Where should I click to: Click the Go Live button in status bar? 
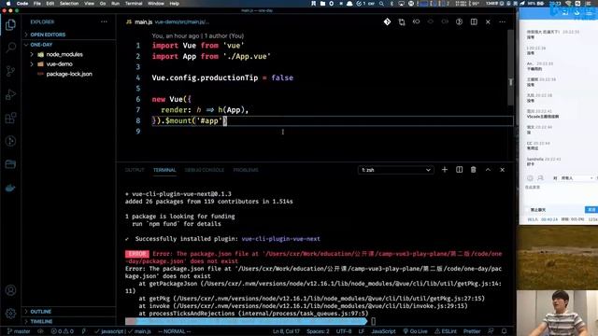pyautogui.click(x=415, y=331)
